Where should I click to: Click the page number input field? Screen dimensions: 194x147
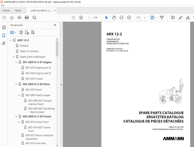tap(89, 18)
